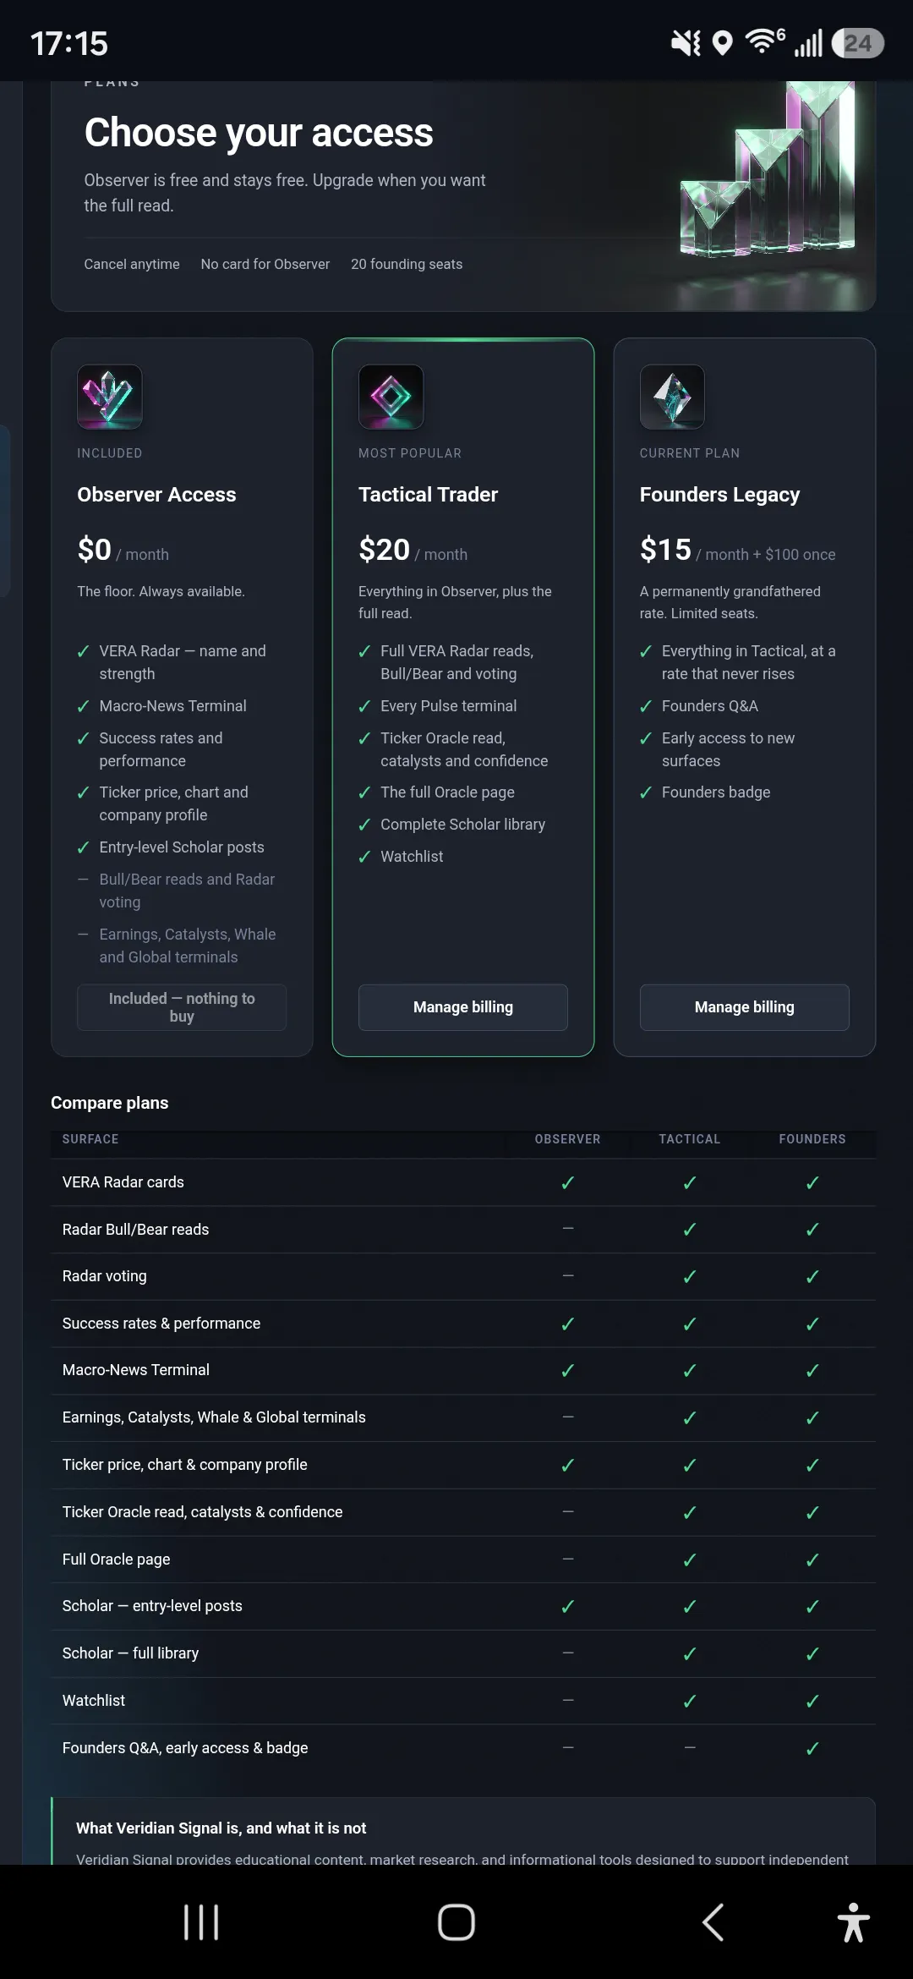Tap 'Founders Q&A, early access & badge' row

pyautogui.click(x=463, y=1748)
